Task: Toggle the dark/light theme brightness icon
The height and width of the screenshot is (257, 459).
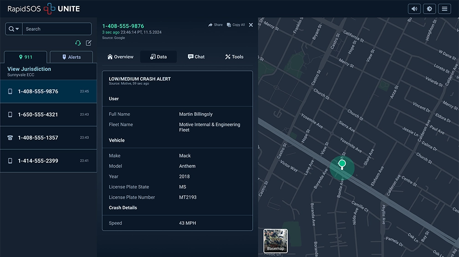Action: pos(429,9)
